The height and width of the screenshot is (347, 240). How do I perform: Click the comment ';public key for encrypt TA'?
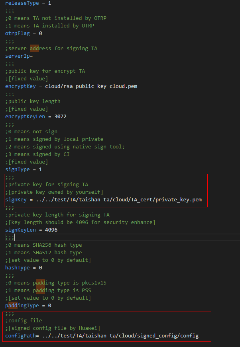45,71
